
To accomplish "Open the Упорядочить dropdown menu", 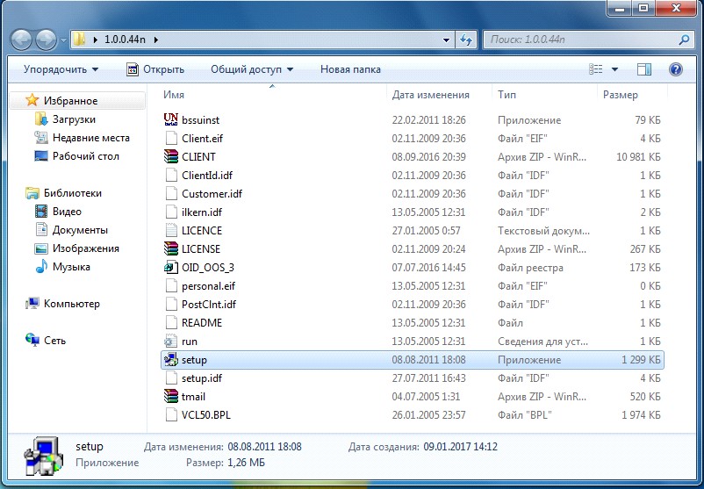I will 61,69.
